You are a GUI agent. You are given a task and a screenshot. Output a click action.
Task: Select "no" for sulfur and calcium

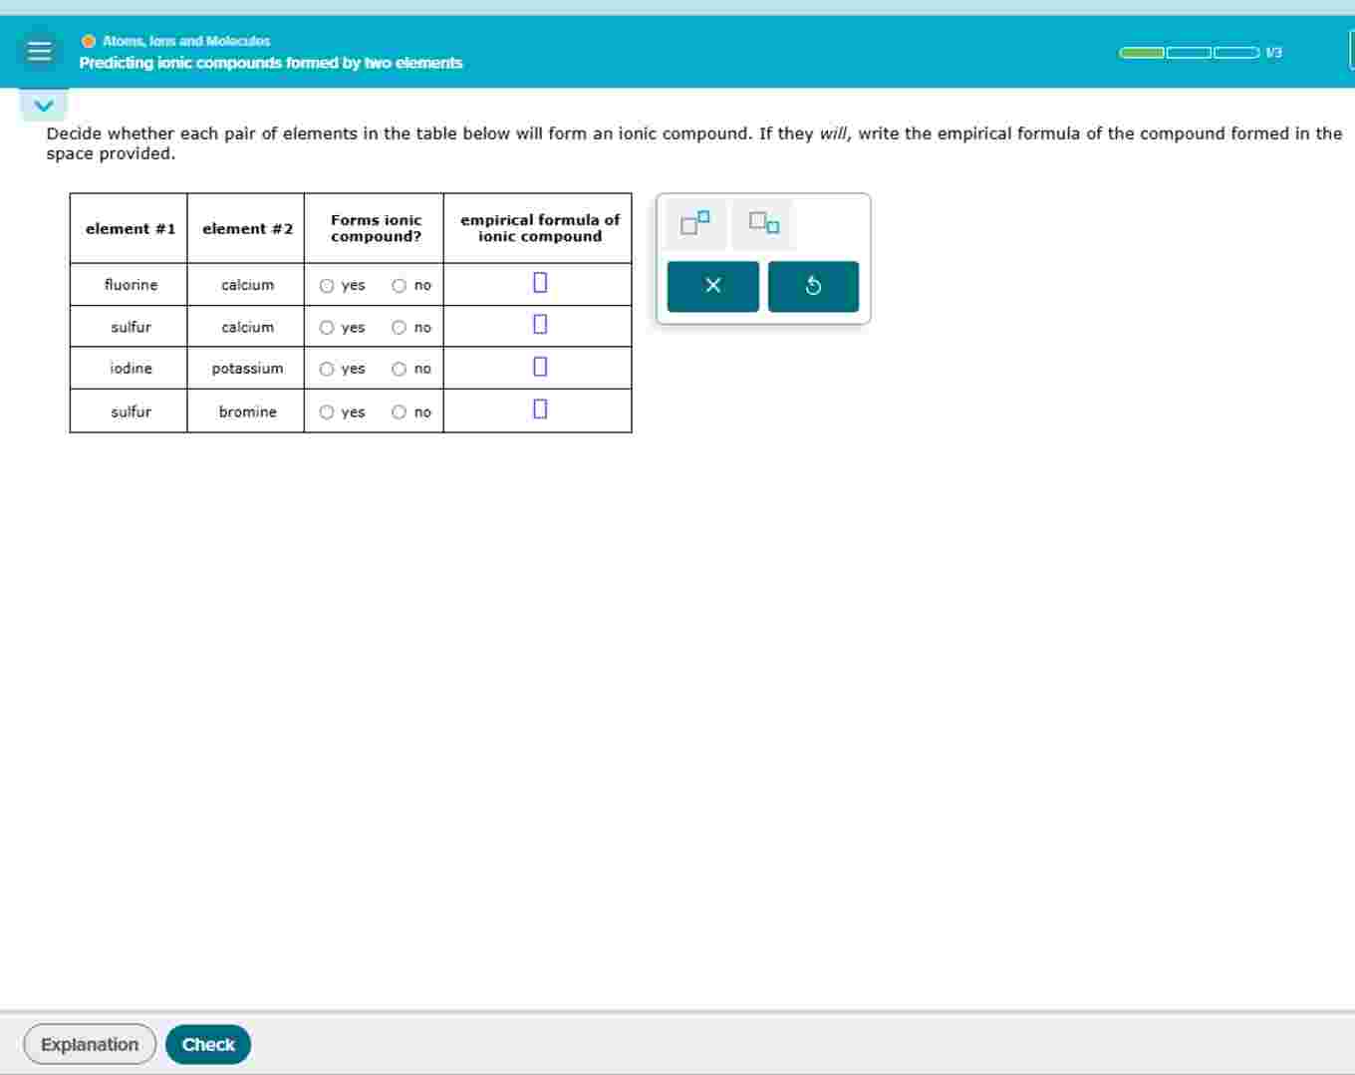point(399,327)
